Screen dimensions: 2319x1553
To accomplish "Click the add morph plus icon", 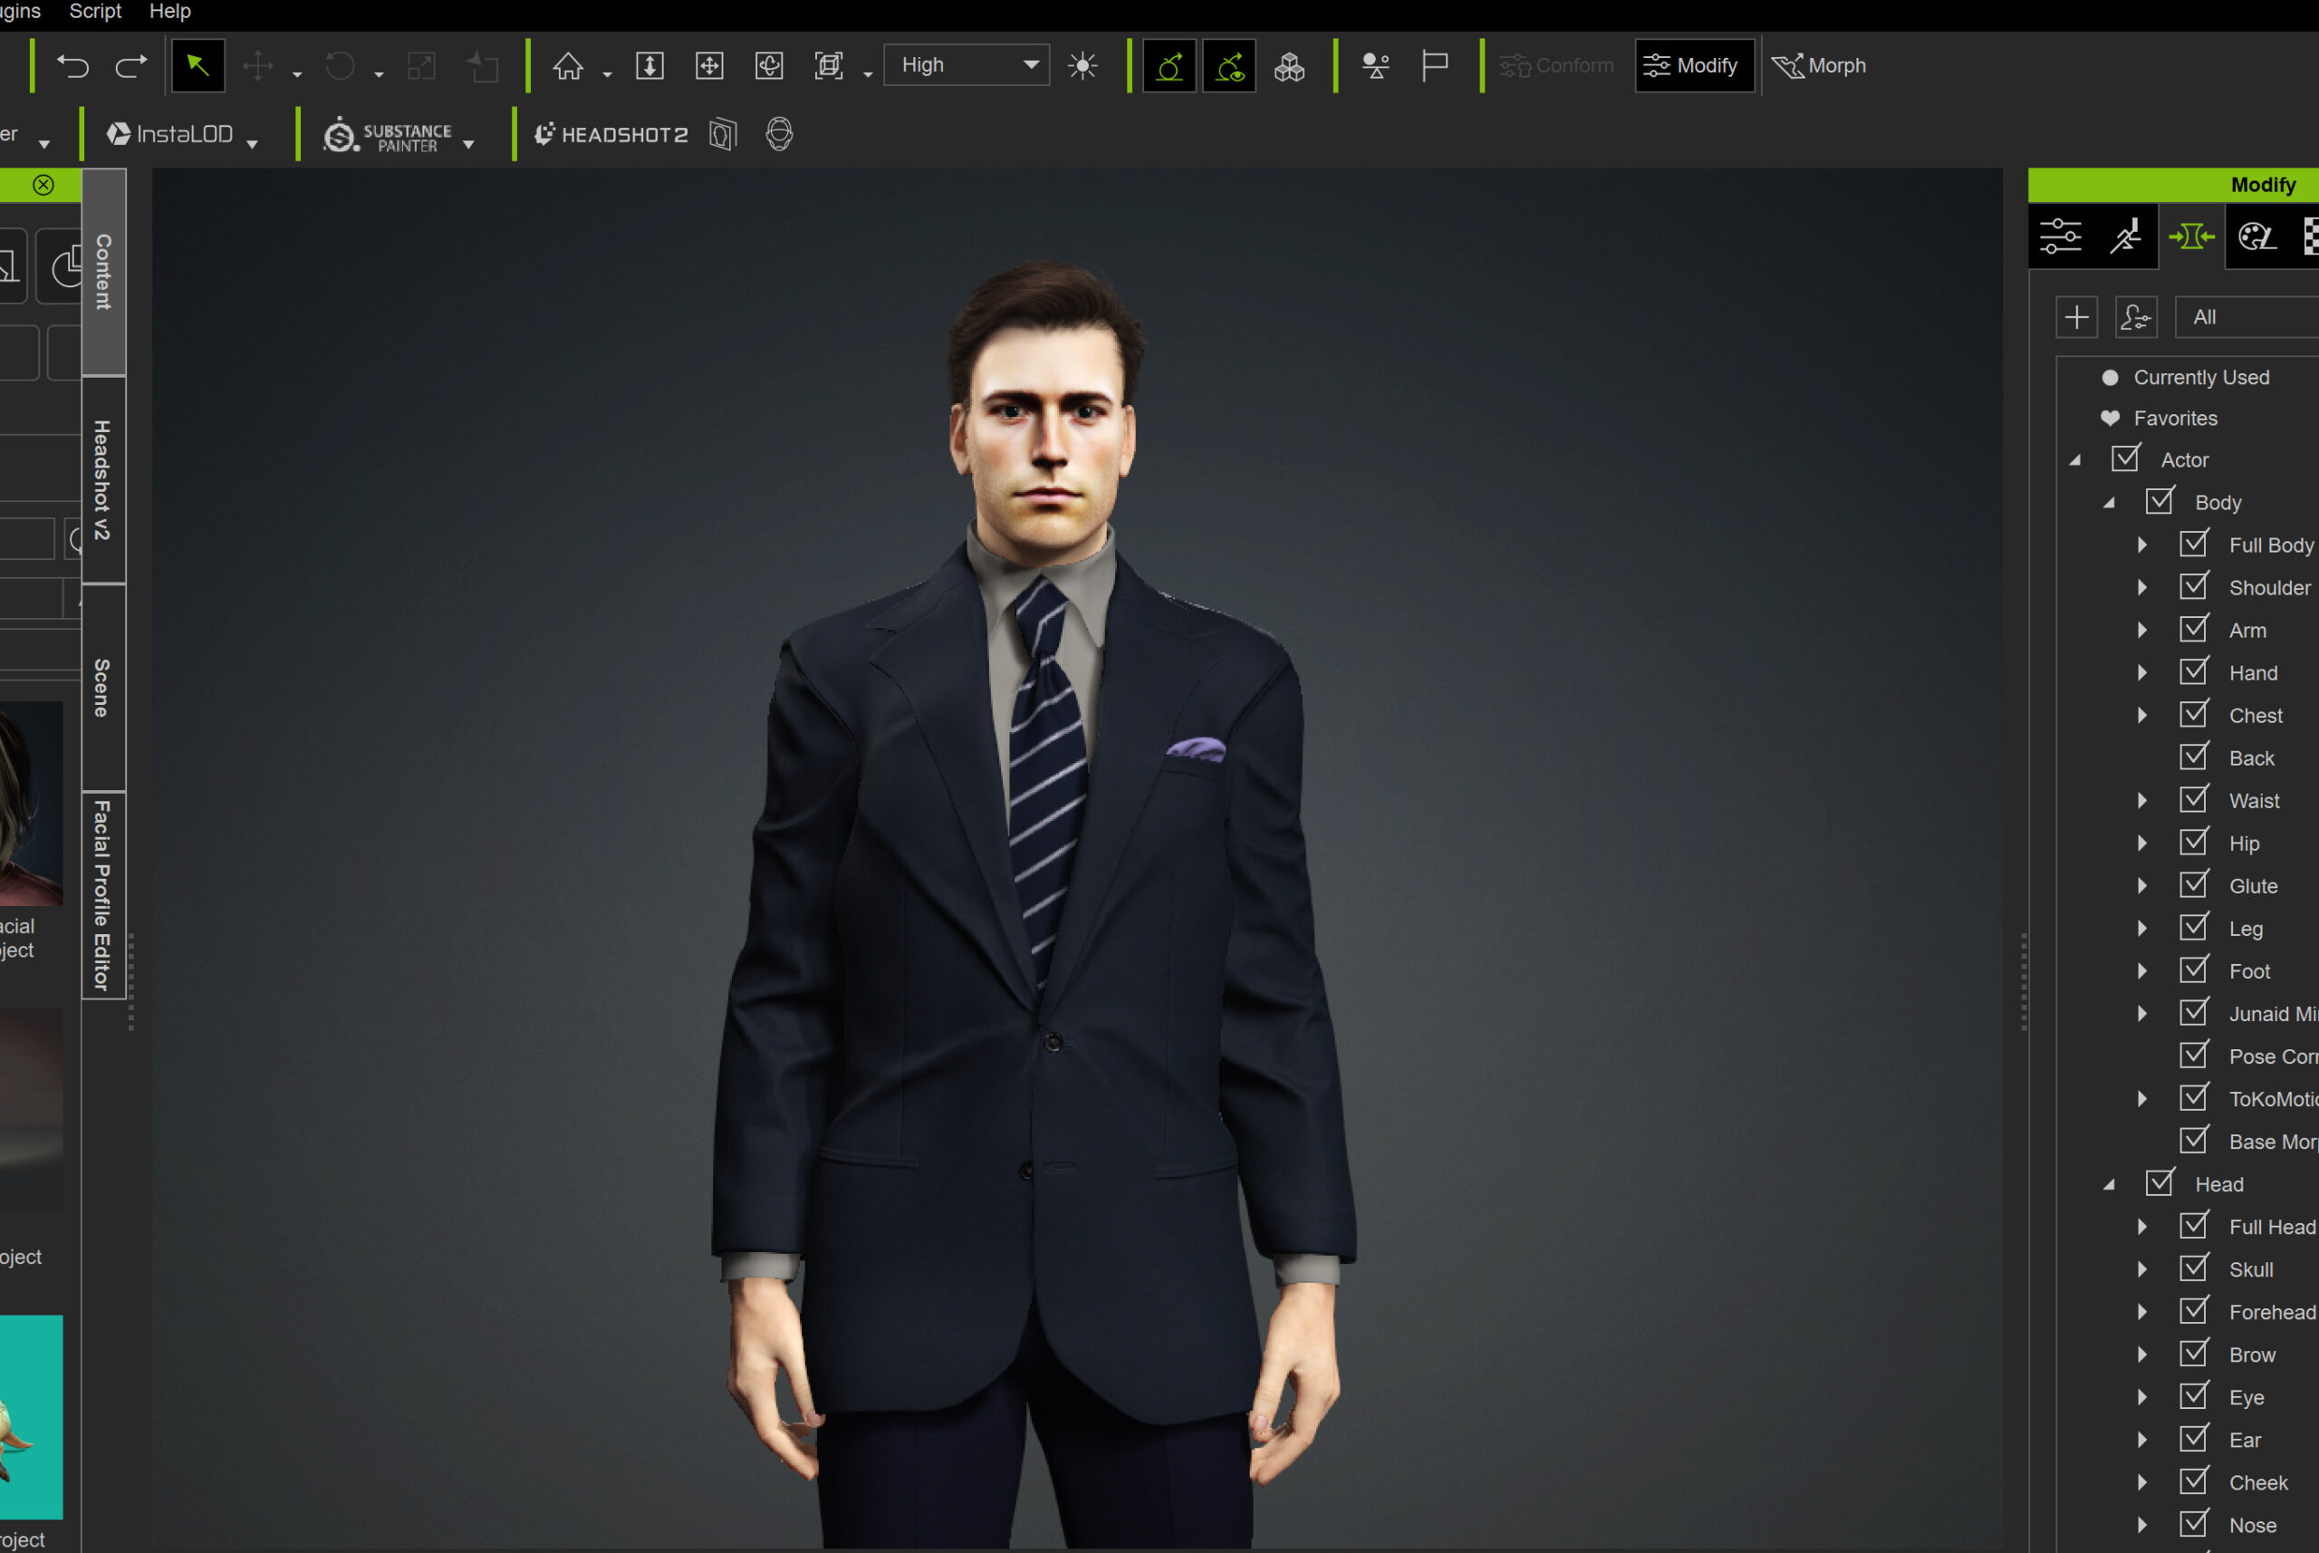I will point(2076,318).
